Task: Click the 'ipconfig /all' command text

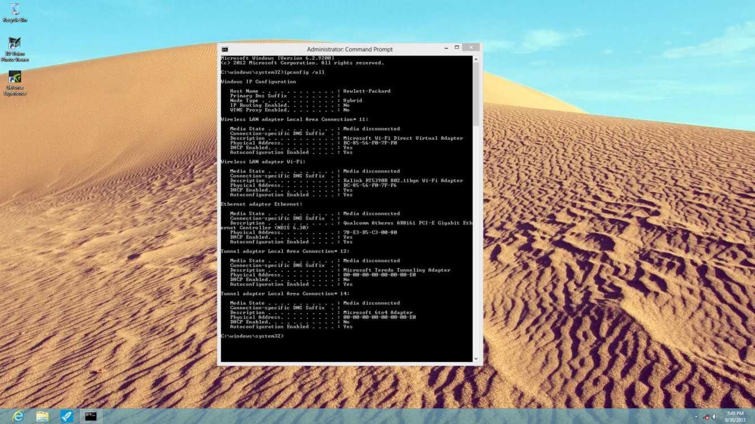Action: 304,72
